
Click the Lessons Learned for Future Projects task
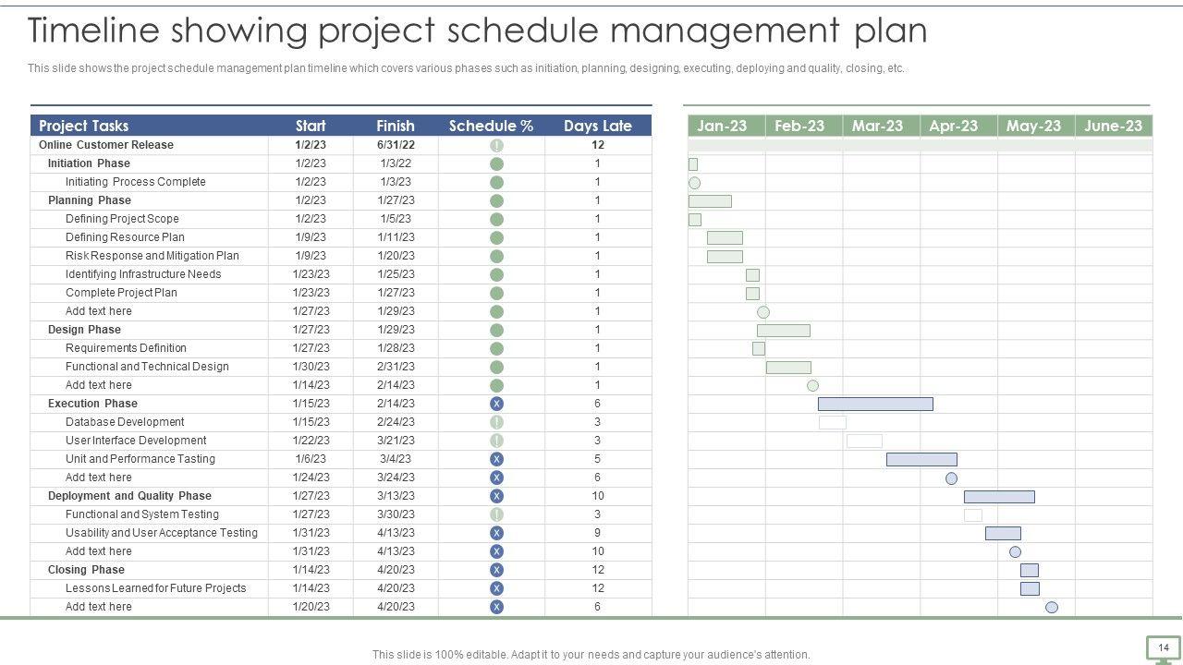[x=155, y=588]
